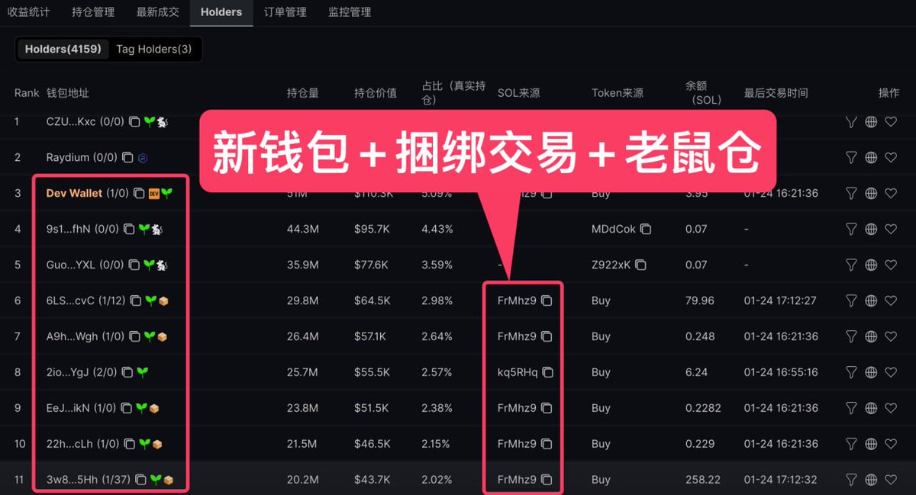The image size is (916, 495).
Task: Copy FrMhz9 SOL source in 6LS...cvC row
Action: coord(547,301)
